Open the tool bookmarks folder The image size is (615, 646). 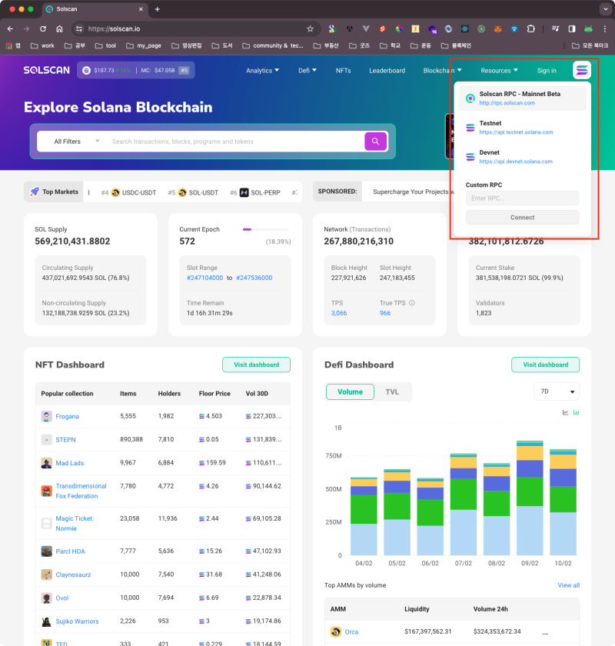(106, 45)
